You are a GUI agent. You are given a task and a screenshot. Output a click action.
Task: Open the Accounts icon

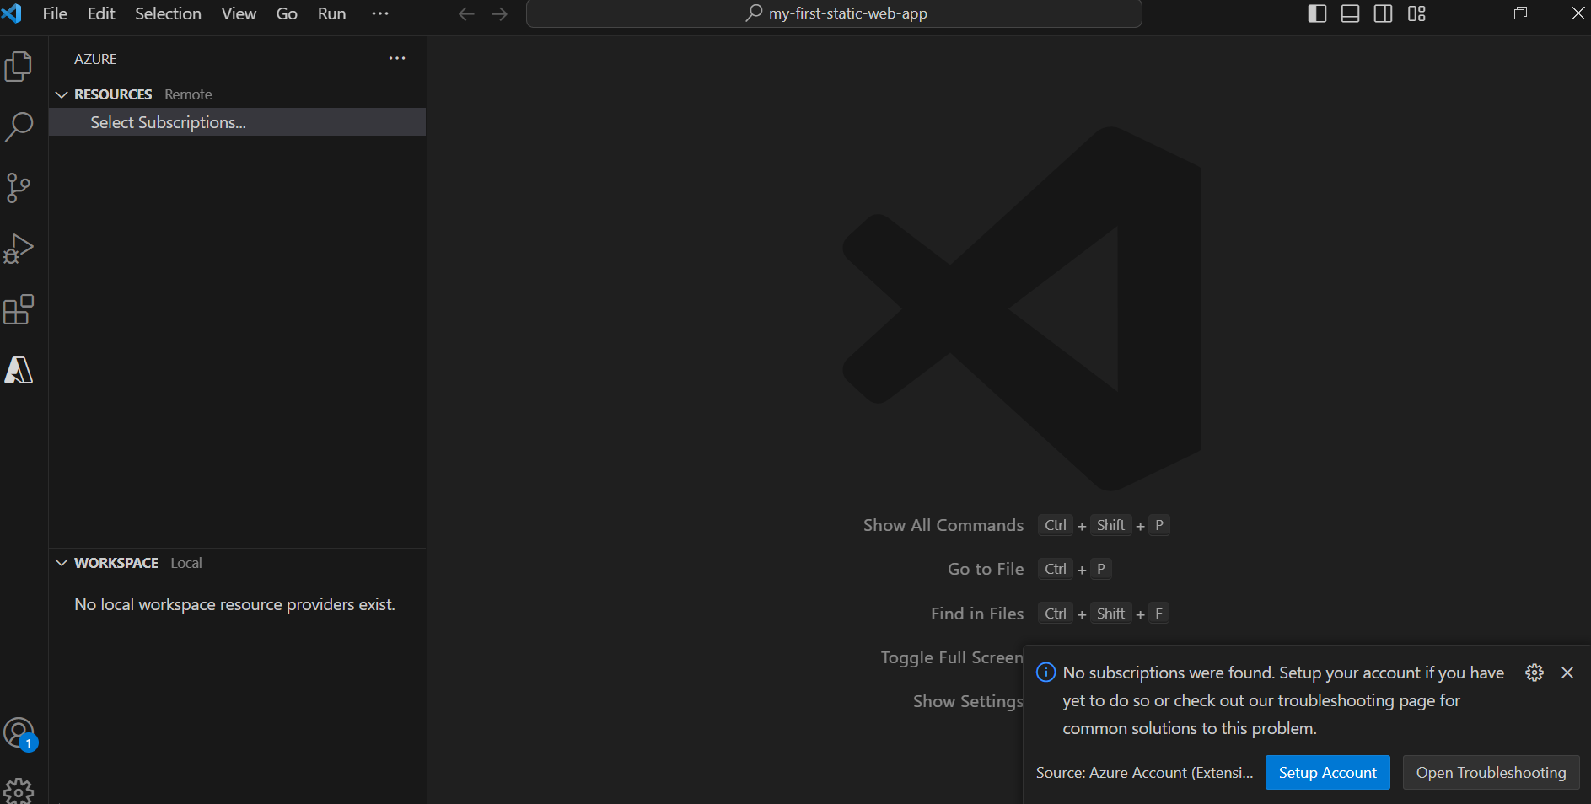pos(19,732)
